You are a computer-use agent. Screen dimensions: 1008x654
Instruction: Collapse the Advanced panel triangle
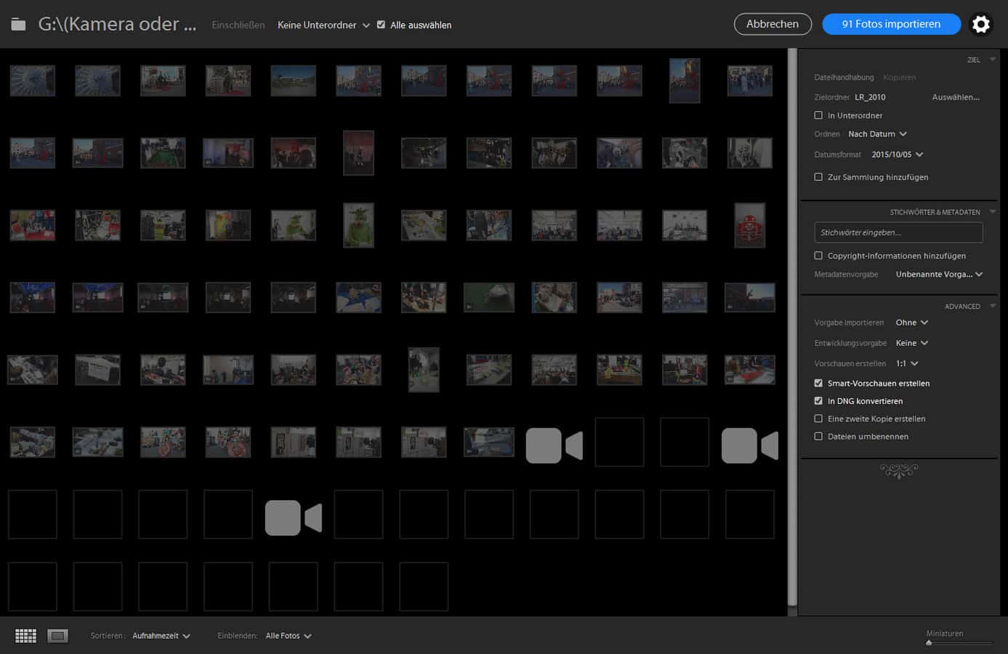[x=993, y=306]
